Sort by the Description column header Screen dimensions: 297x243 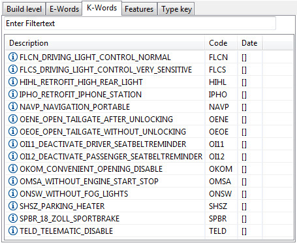[105, 43]
